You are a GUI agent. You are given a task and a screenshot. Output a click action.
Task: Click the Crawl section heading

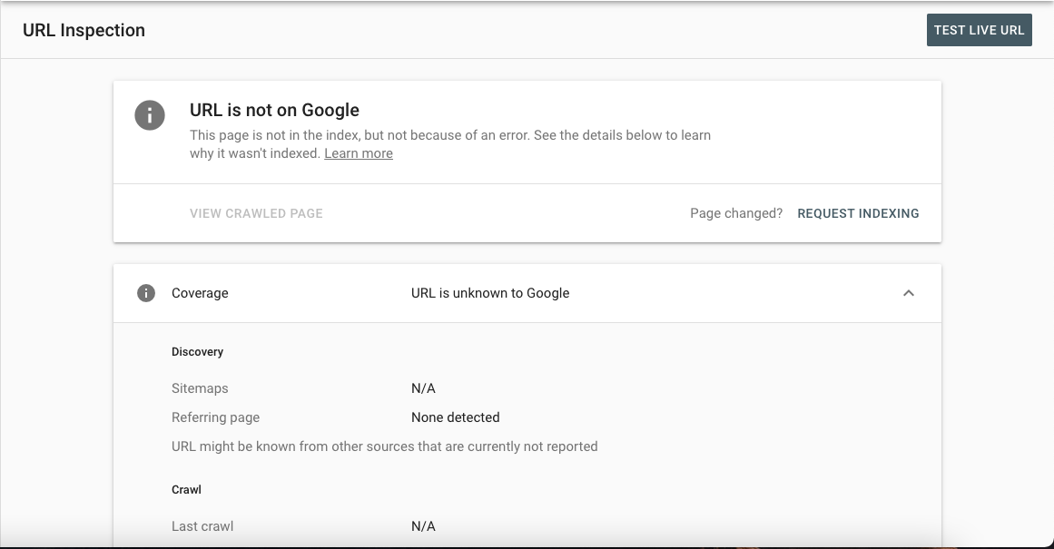point(186,489)
